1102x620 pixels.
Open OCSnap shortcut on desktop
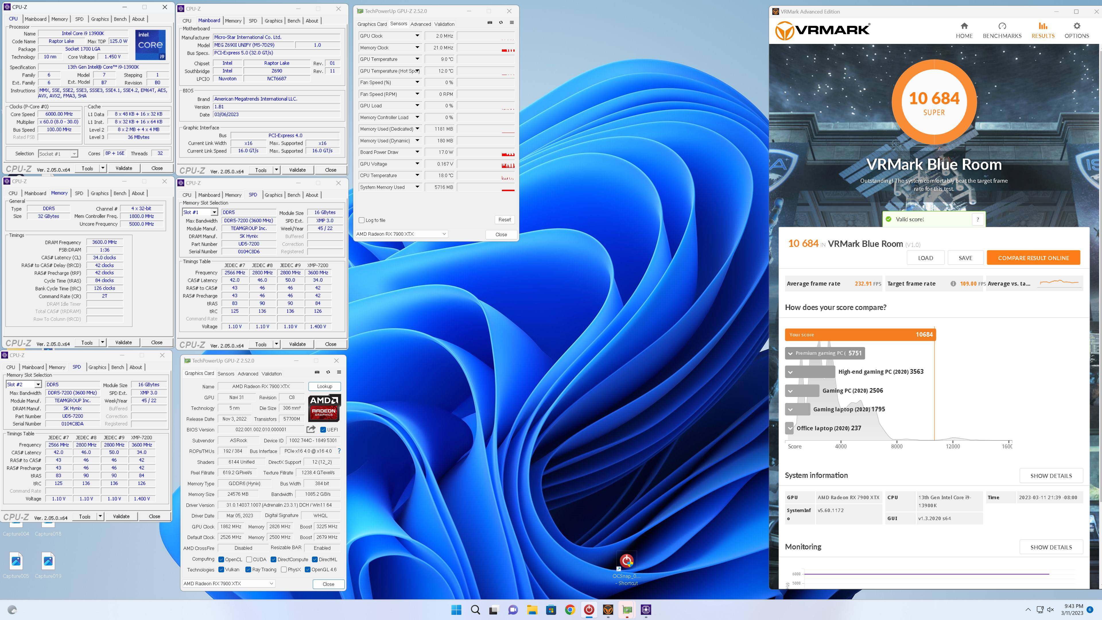tap(627, 568)
